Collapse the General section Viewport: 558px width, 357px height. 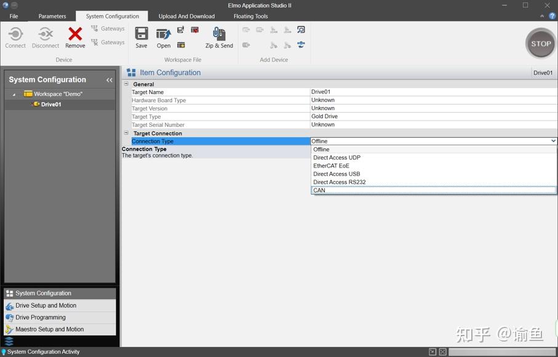126,84
